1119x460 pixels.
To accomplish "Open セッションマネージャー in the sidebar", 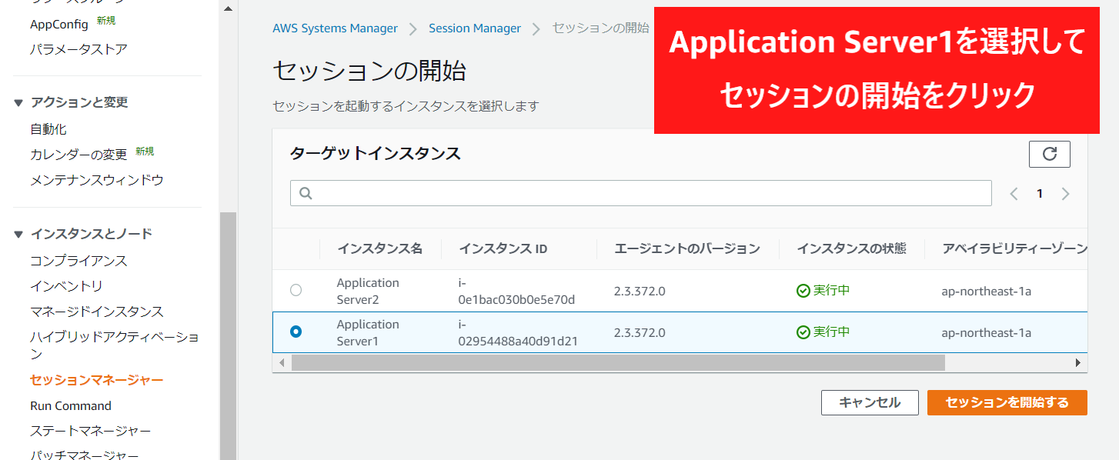I will pos(96,380).
